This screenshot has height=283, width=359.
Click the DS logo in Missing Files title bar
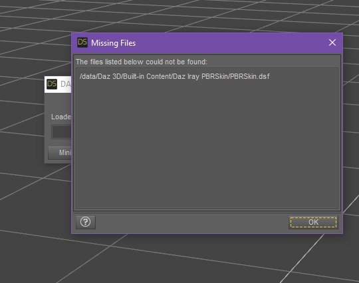click(82, 42)
